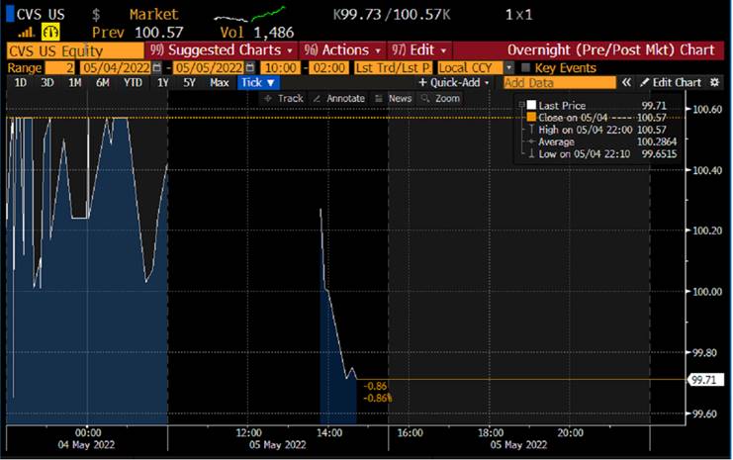The height and width of the screenshot is (460, 733).
Task: Open the News tool
Action: pyautogui.click(x=393, y=98)
